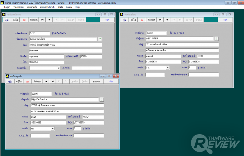Click เพิ่ม (add) in employee window
This screenshot has width=244, height=156.
[7, 20]
